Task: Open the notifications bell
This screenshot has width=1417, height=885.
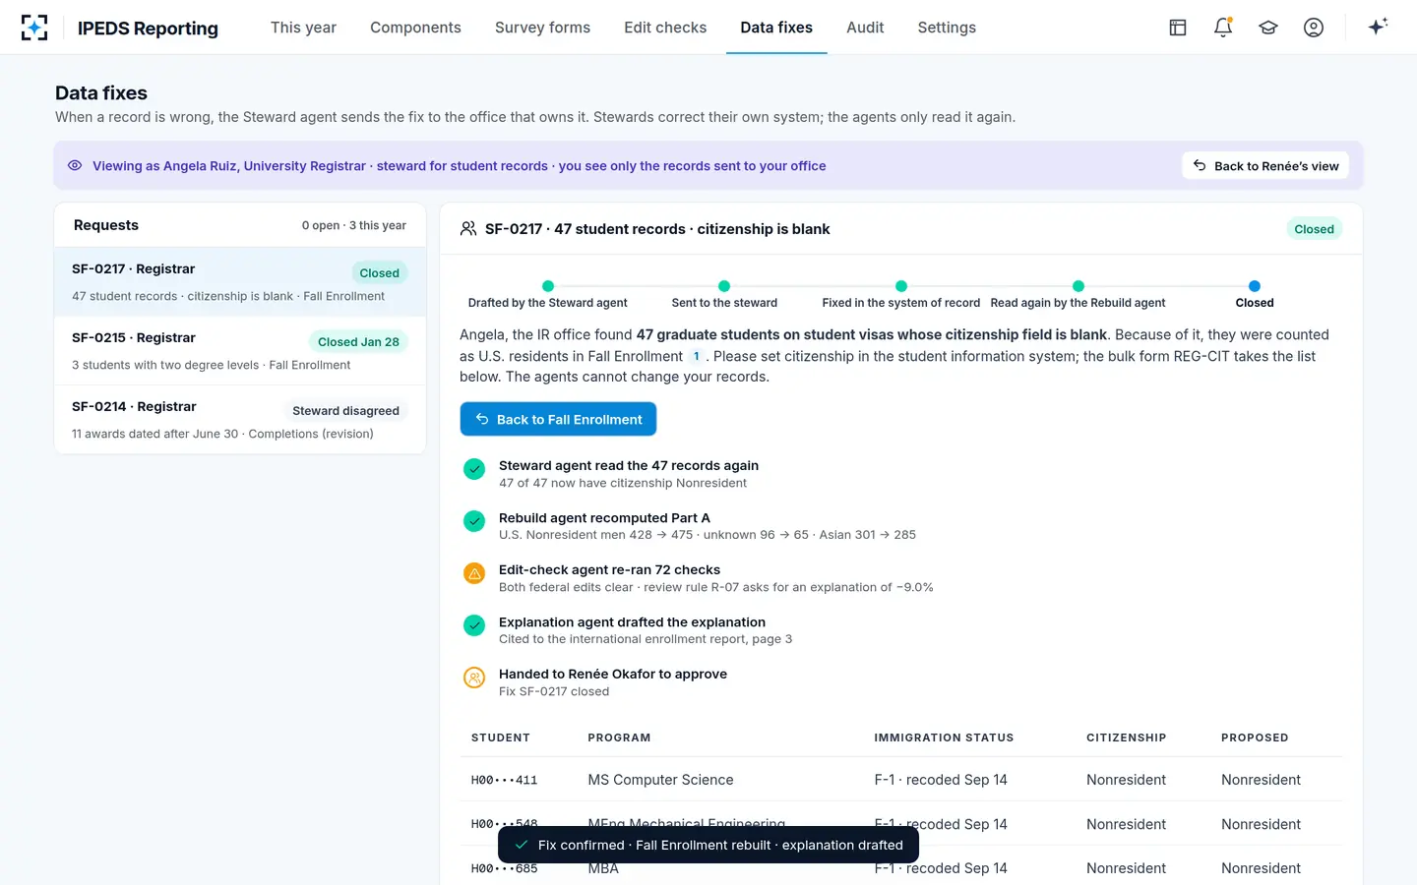Action: [1223, 28]
